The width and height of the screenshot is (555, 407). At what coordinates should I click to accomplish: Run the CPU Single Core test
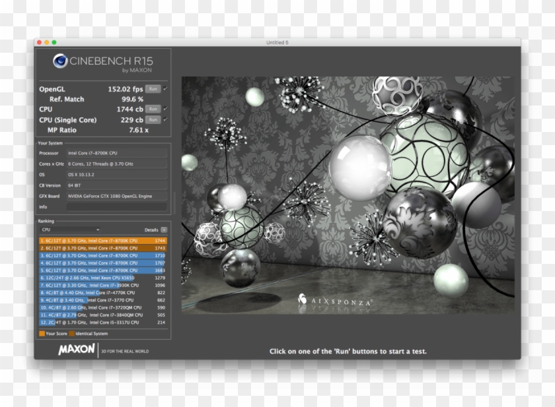(153, 120)
